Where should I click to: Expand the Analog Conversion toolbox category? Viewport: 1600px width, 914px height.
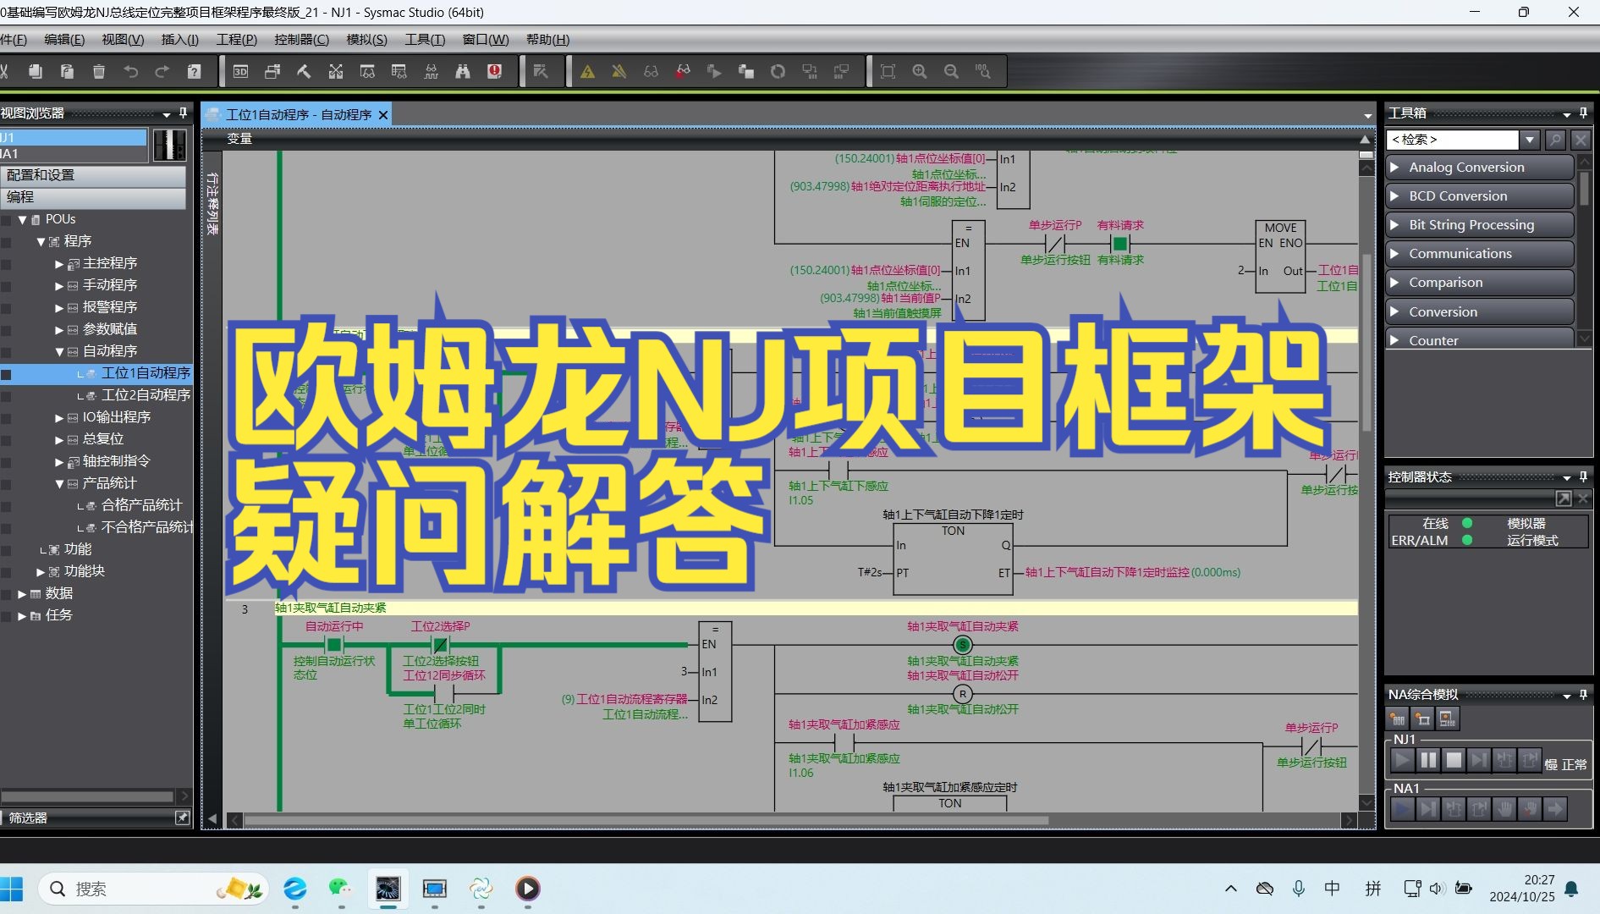pyautogui.click(x=1479, y=168)
